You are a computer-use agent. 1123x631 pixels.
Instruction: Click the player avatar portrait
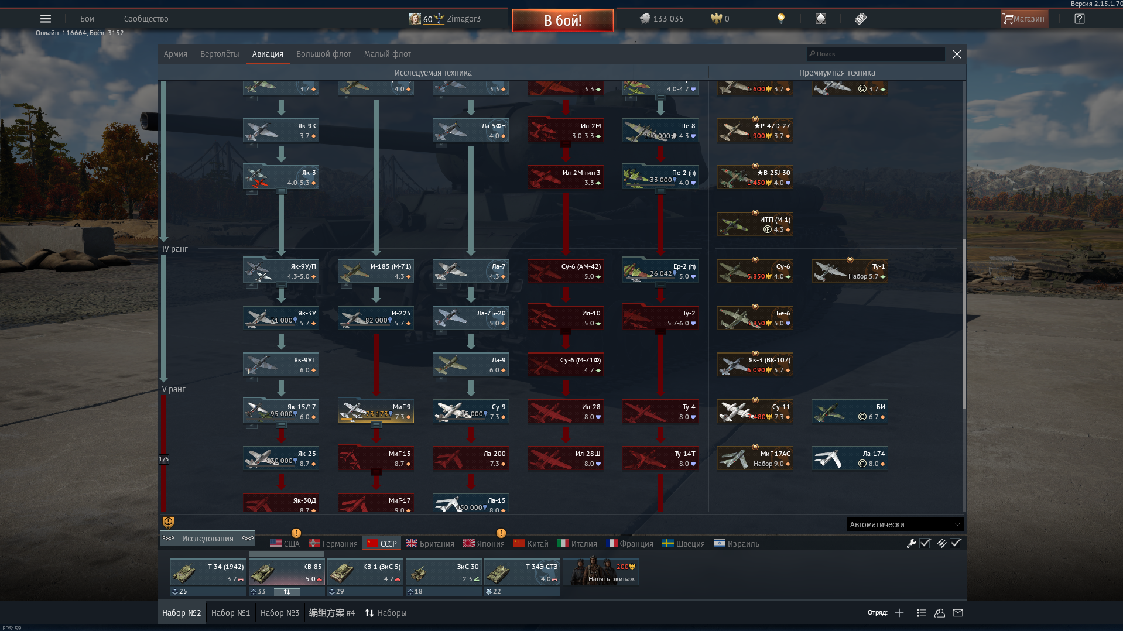click(x=415, y=19)
